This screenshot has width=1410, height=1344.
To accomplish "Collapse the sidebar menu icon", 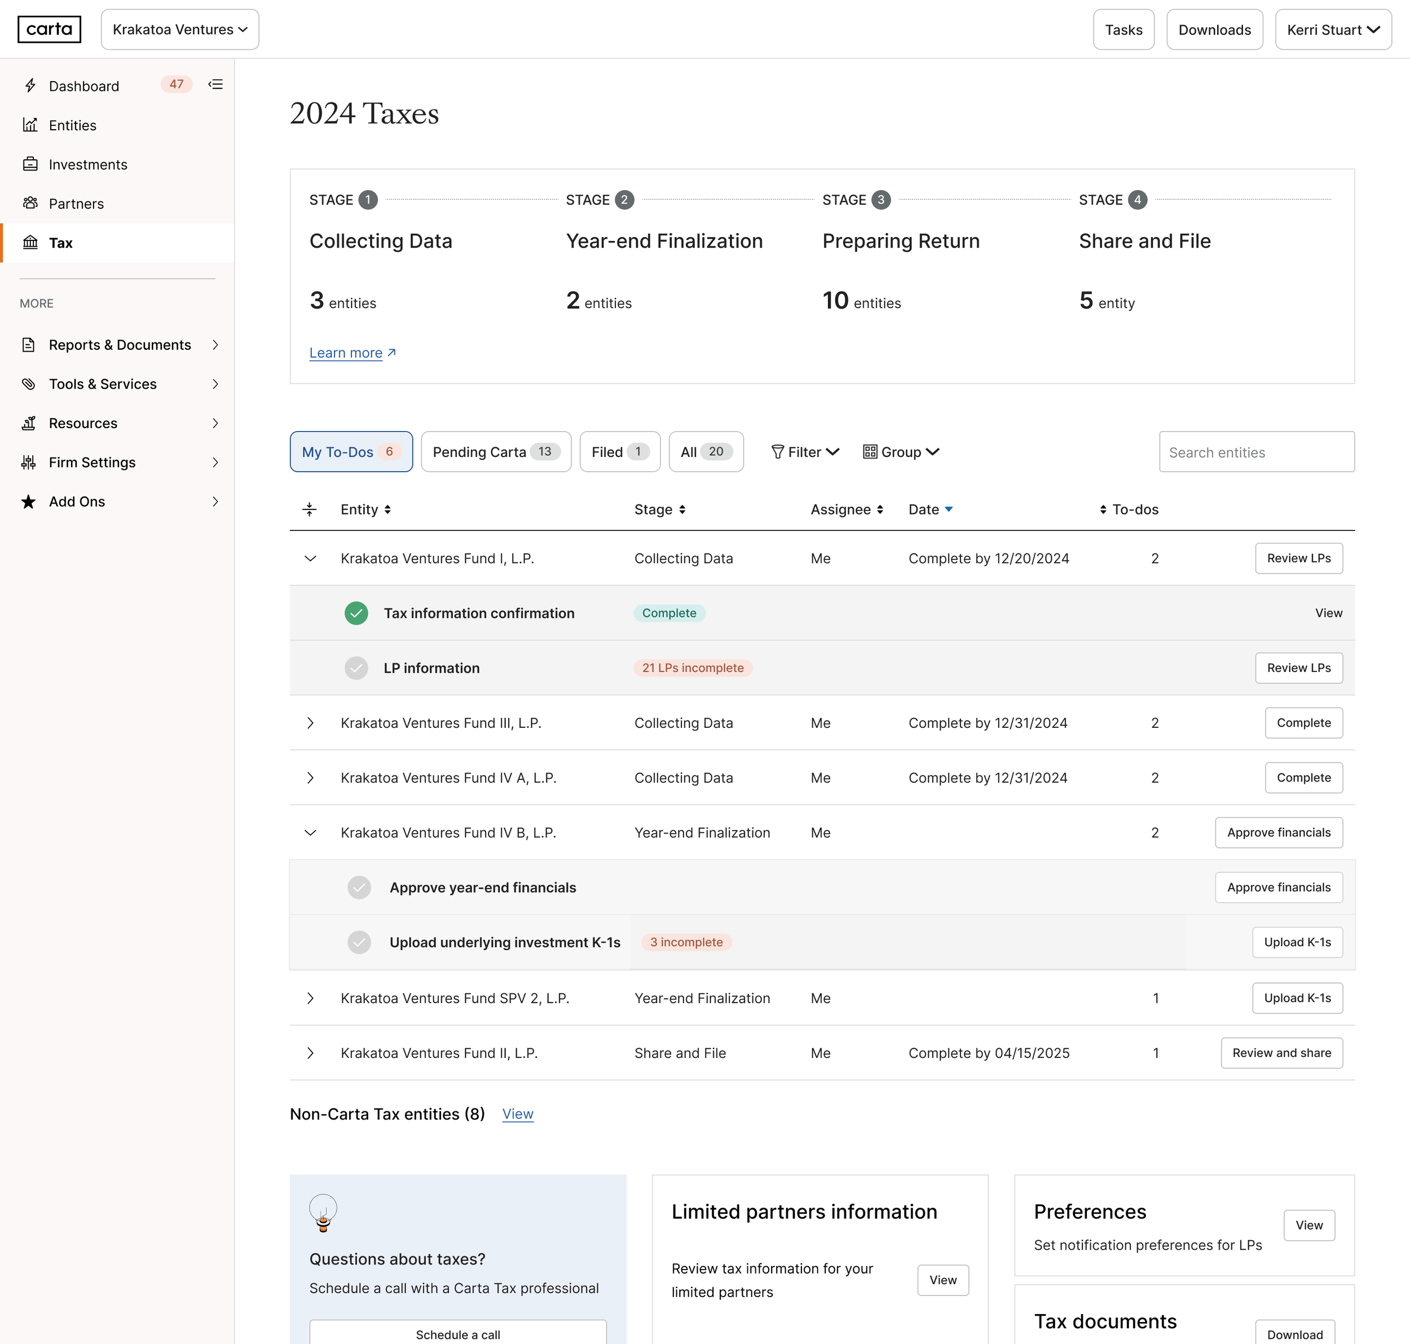I will pyautogui.click(x=215, y=85).
